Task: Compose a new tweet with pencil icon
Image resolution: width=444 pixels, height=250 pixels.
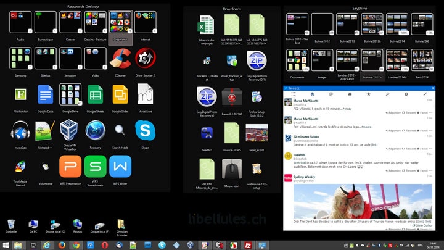Action: 425,94
